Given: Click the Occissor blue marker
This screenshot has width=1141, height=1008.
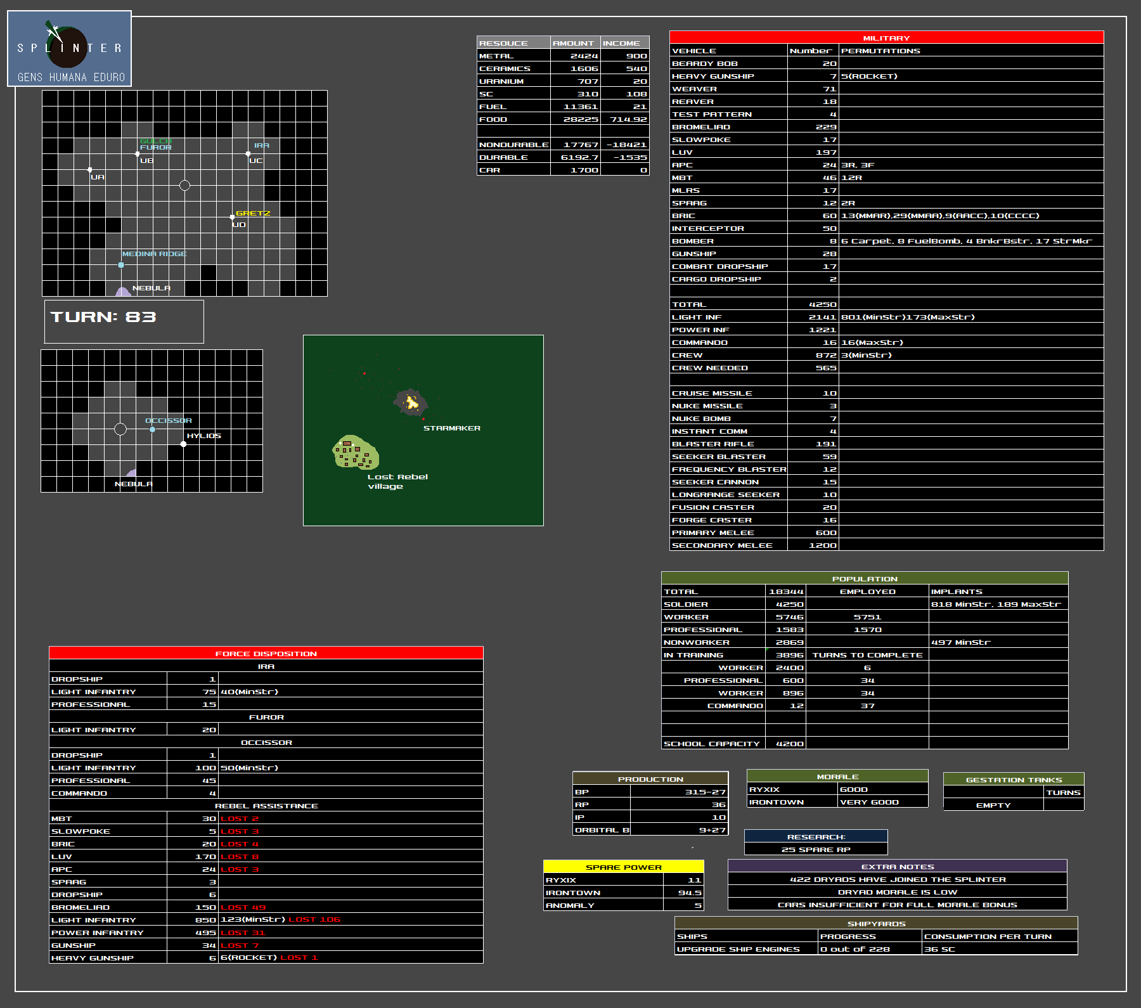Looking at the screenshot, I should point(152,430).
